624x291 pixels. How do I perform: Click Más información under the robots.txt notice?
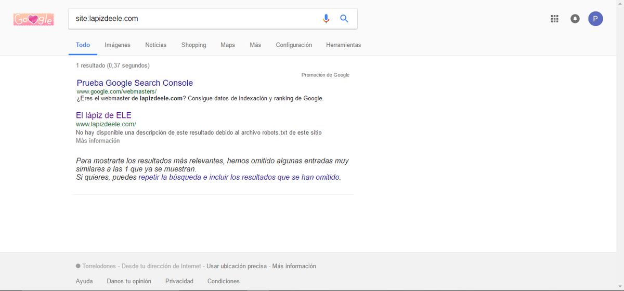[98, 141]
